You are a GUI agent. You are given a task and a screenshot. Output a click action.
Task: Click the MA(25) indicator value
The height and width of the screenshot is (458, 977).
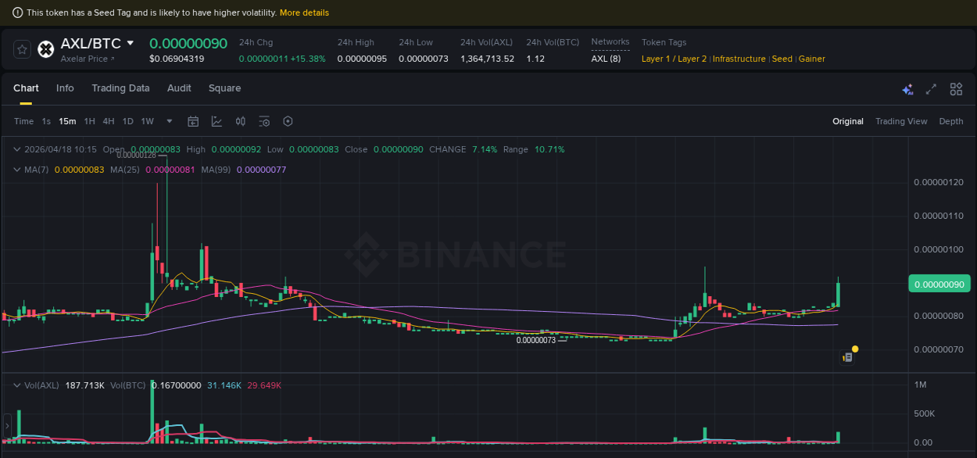coord(170,170)
